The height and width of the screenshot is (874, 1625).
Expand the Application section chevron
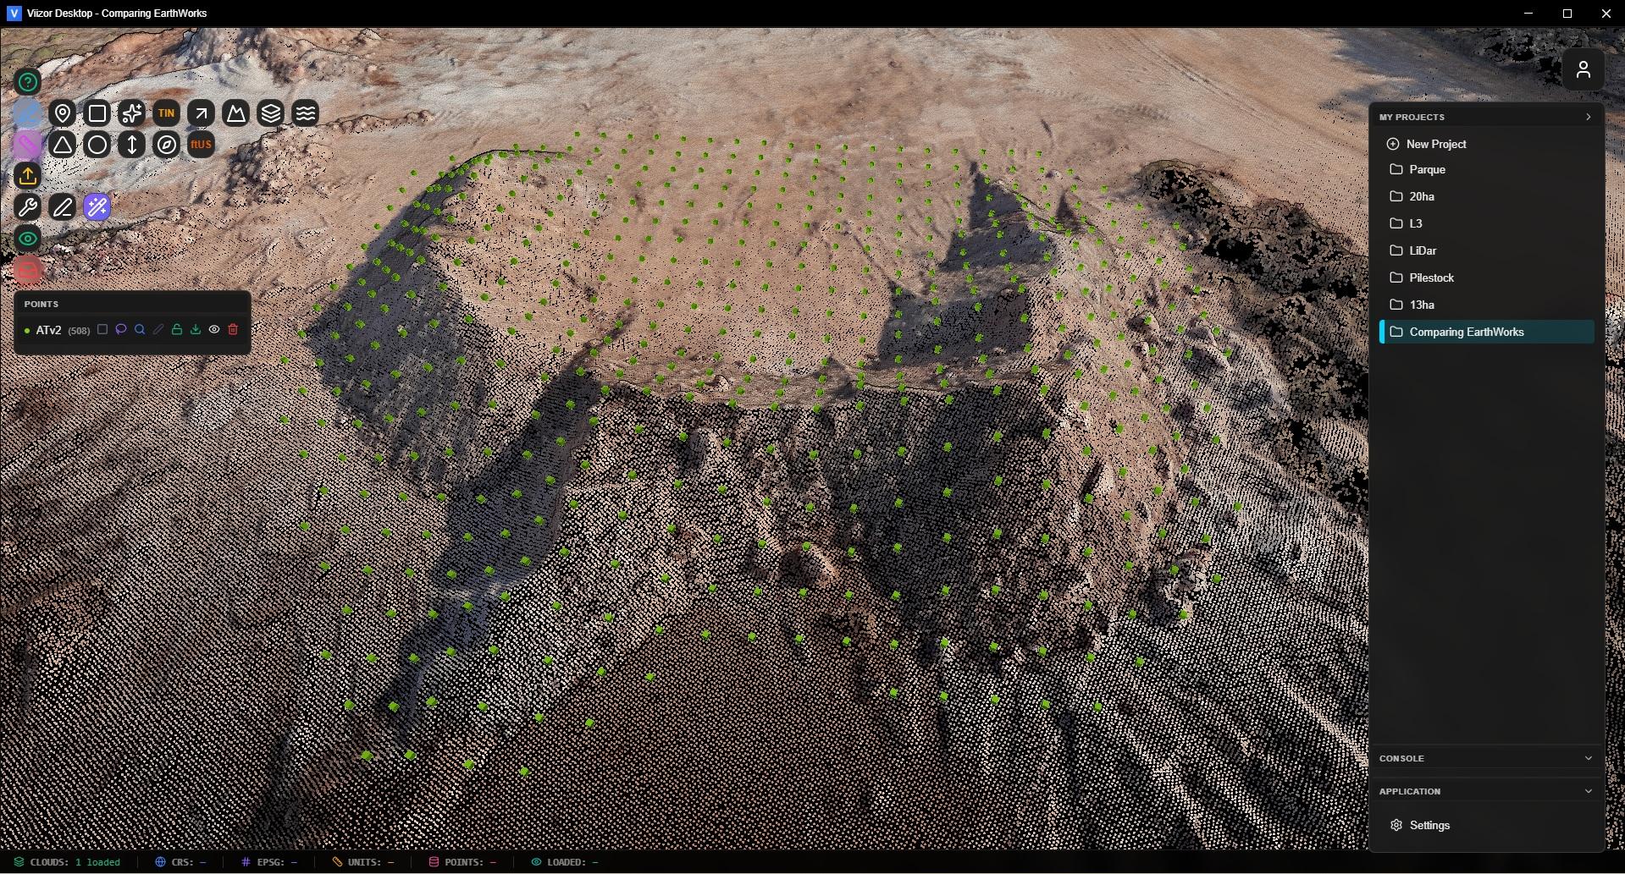click(x=1588, y=791)
